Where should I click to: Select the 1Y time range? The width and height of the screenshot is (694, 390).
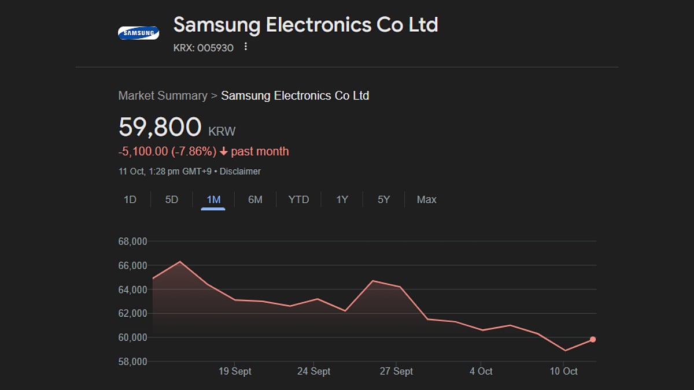click(342, 200)
